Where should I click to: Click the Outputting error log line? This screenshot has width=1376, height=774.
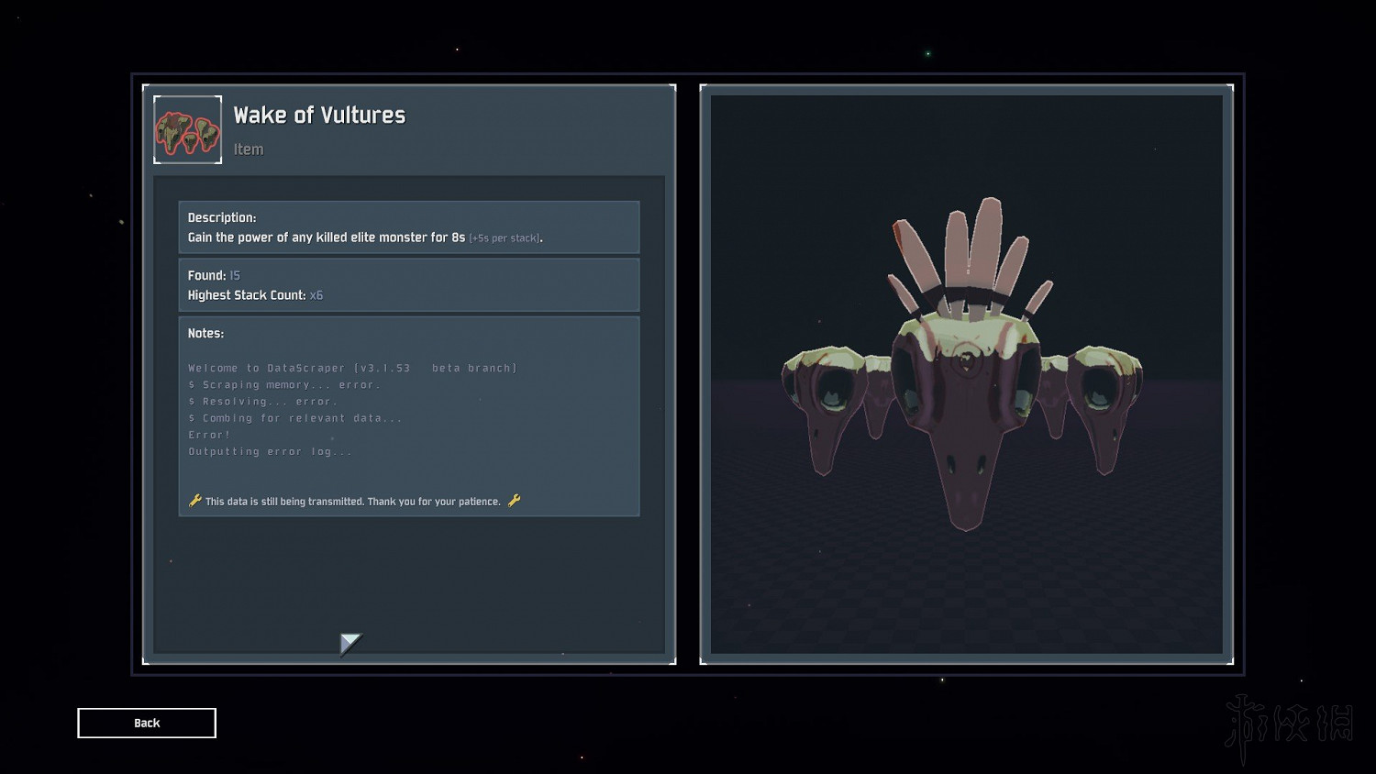(270, 451)
